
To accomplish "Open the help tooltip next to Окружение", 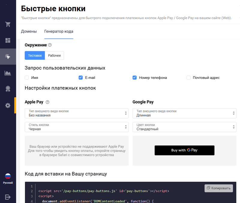I will (50, 45).
